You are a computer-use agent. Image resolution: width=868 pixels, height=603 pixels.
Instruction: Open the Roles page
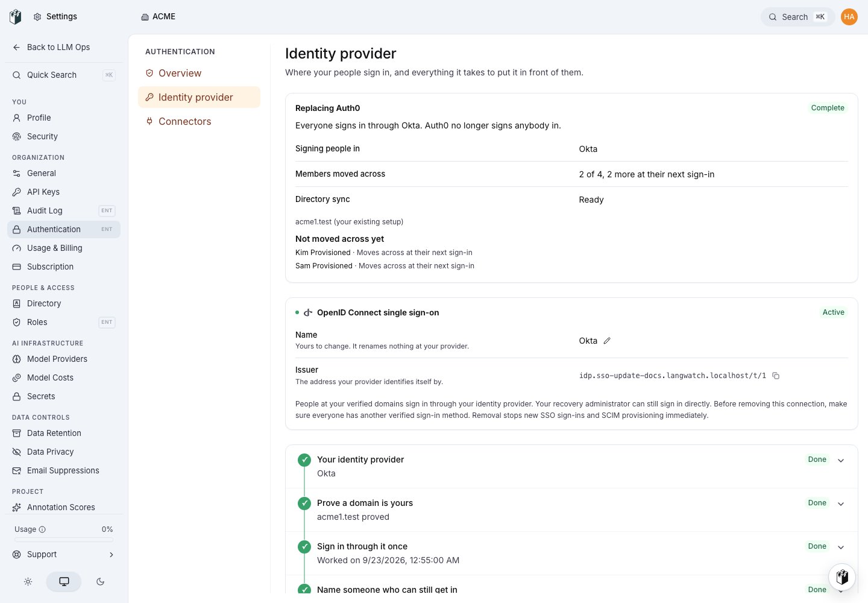click(64, 322)
